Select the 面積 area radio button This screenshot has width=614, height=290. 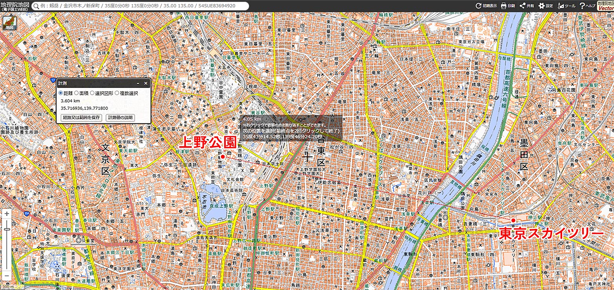77,93
